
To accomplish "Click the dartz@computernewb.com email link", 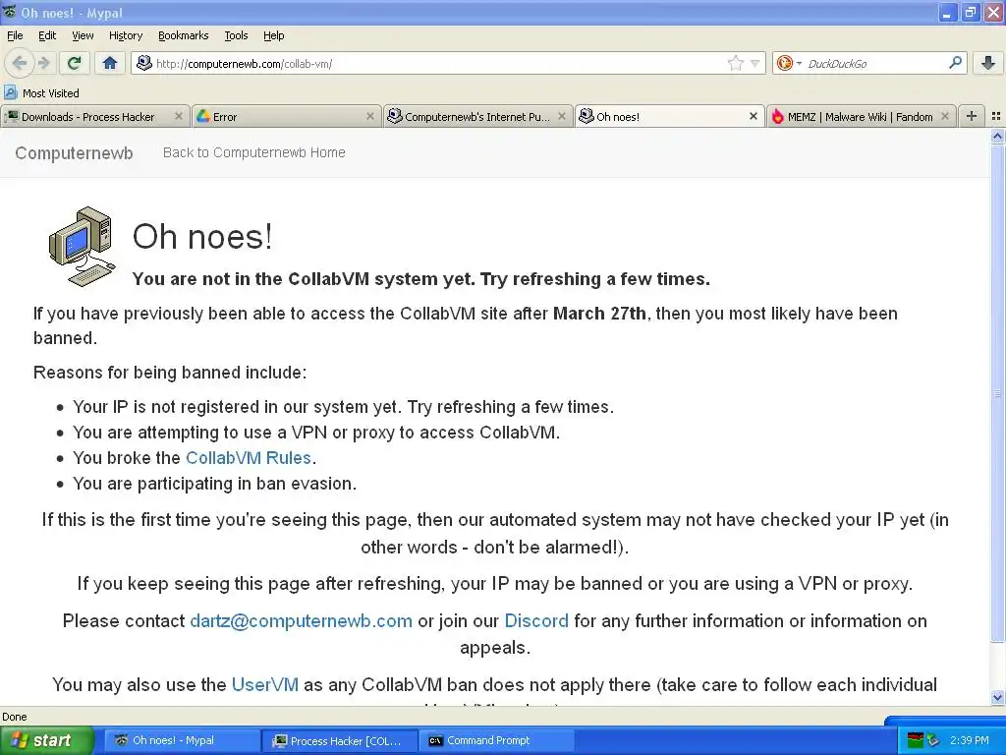I will tap(301, 621).
